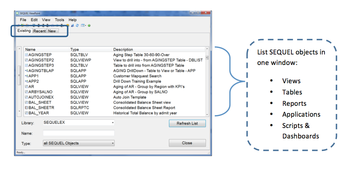
Task: Select the BAL_YEAR row name
Action: click(x=39, y=113)
